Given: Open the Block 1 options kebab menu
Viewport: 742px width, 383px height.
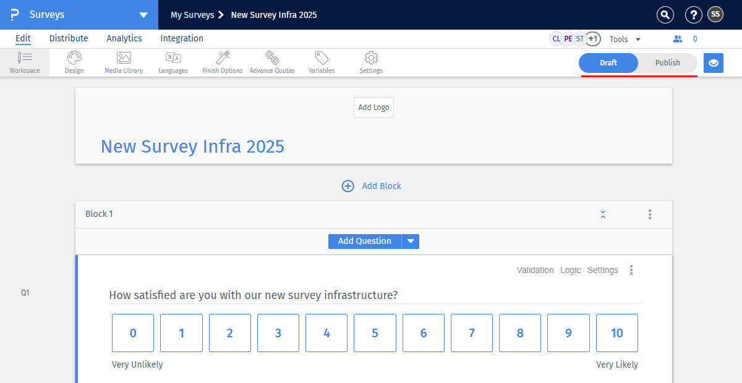Looking at the screenshot, I should pos(649,214).
